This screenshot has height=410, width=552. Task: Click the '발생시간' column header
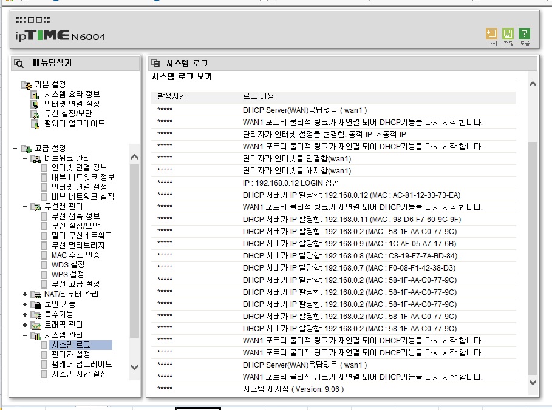pos(172,96)
